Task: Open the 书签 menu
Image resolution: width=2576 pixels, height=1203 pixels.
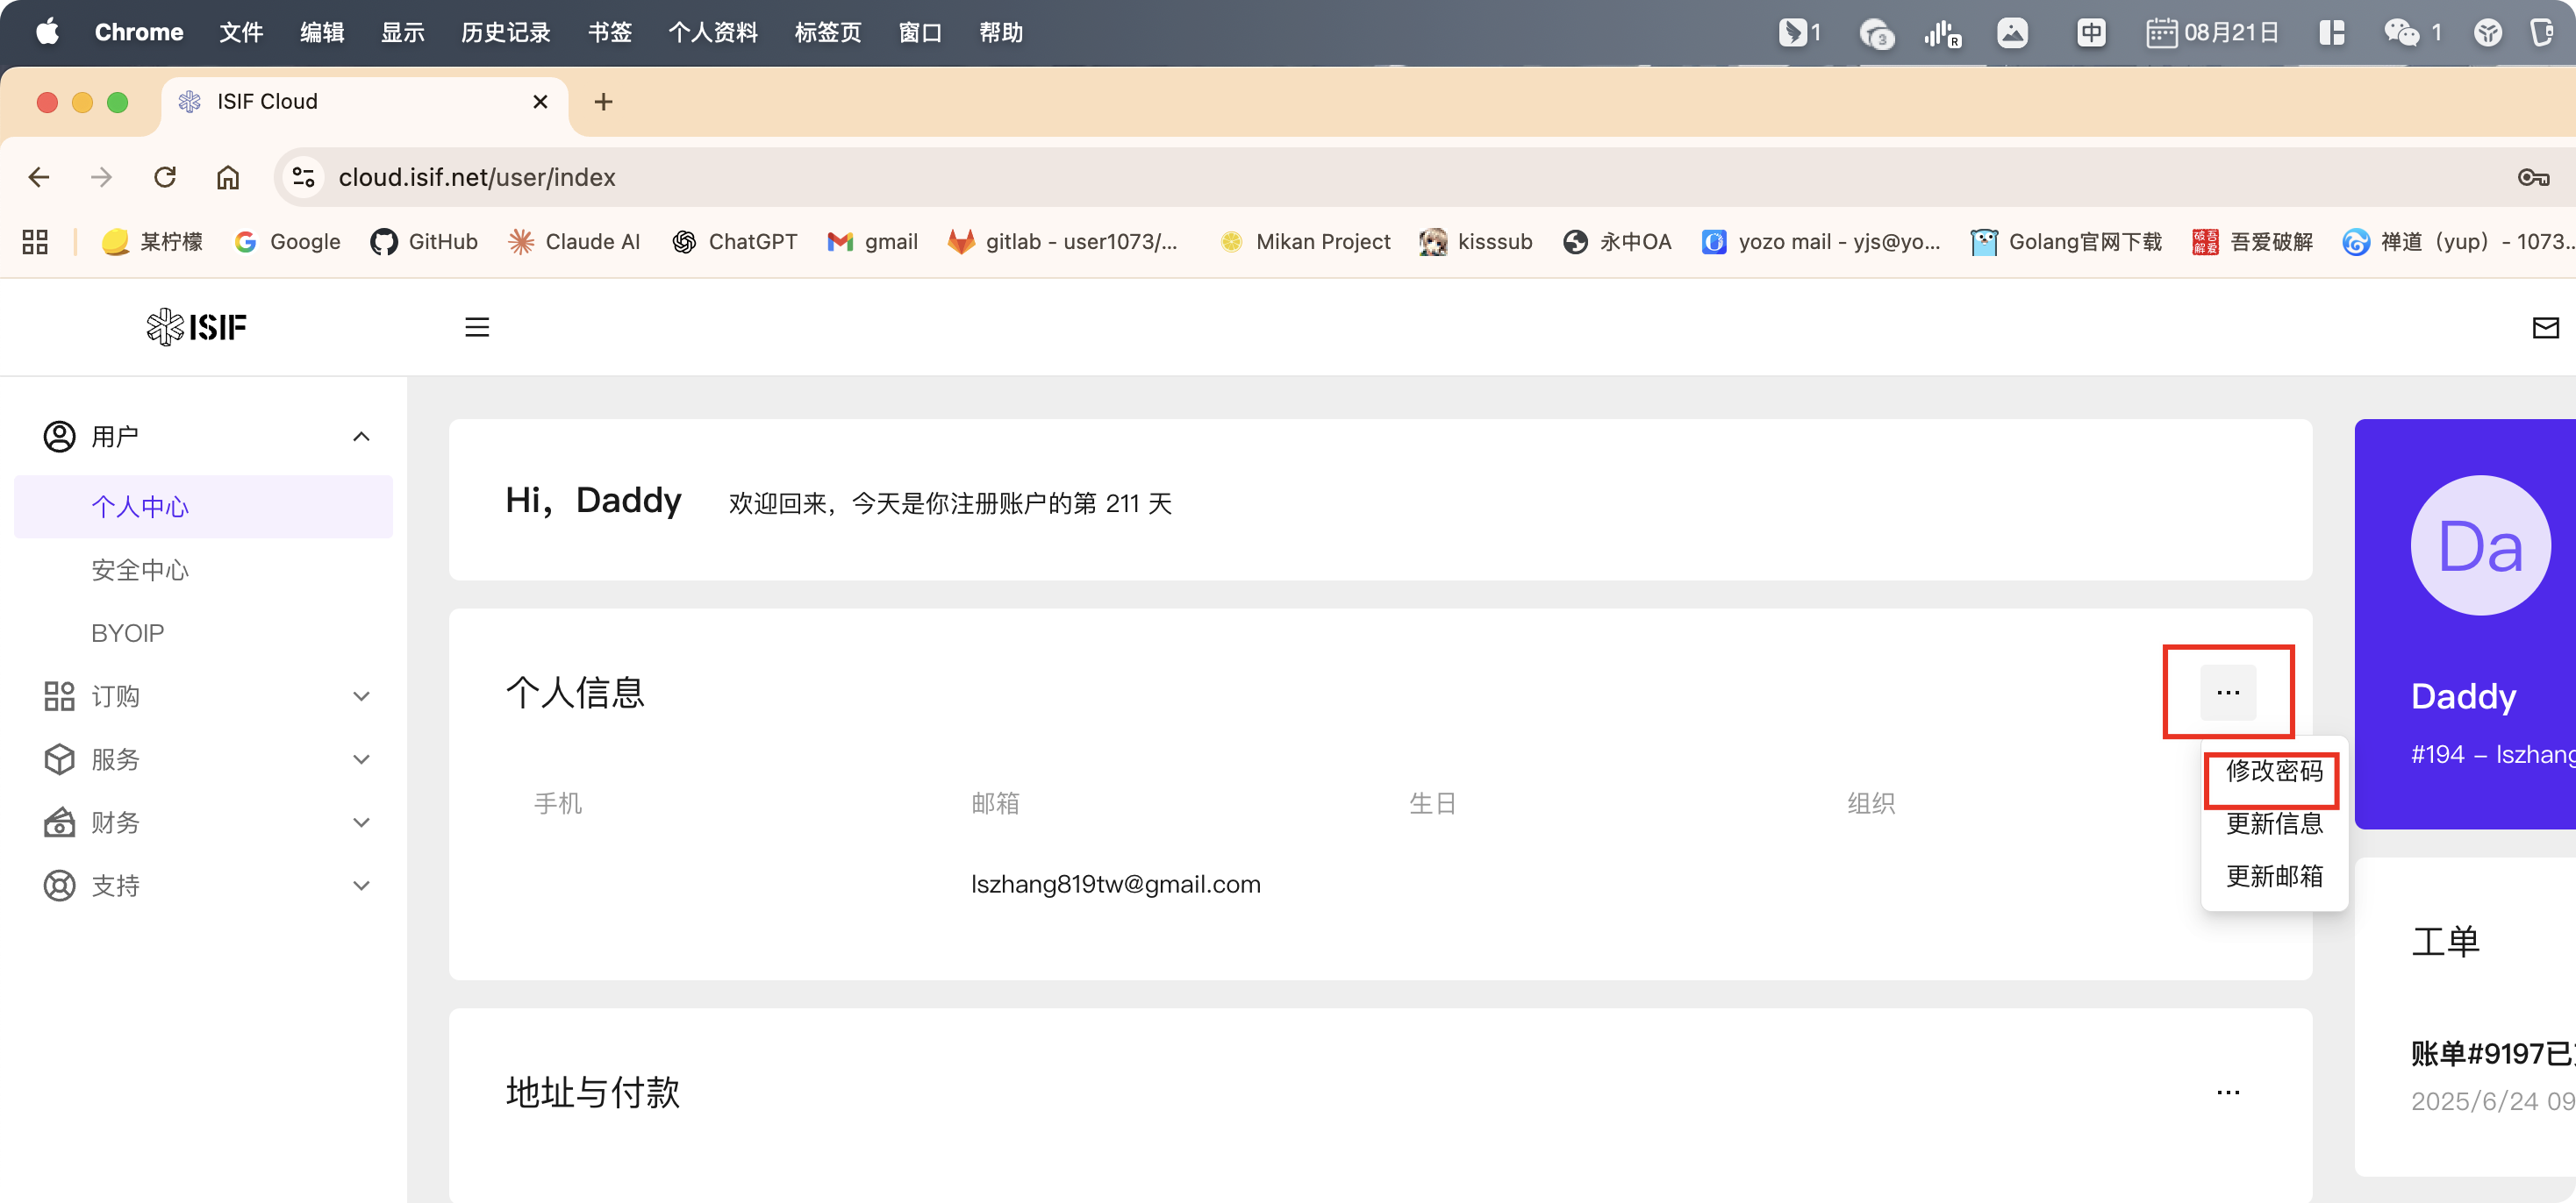Action: [x=610, y=32]
